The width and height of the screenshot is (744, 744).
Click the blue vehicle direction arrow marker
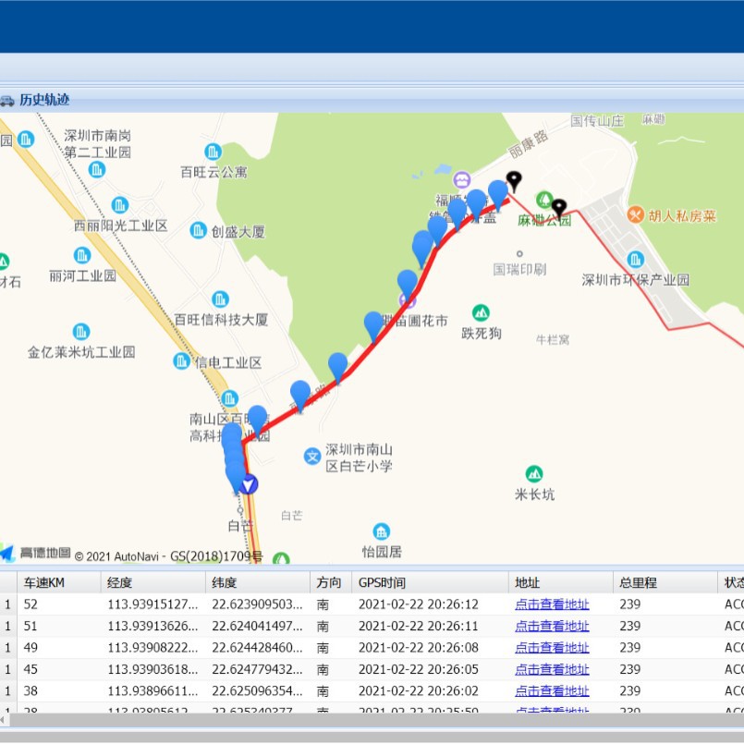pos(249,485)
